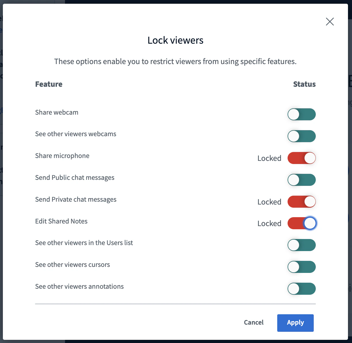Screen dimensions: 352x343
Task: Enable the See other viewers annotations lock
Action: 301,289
